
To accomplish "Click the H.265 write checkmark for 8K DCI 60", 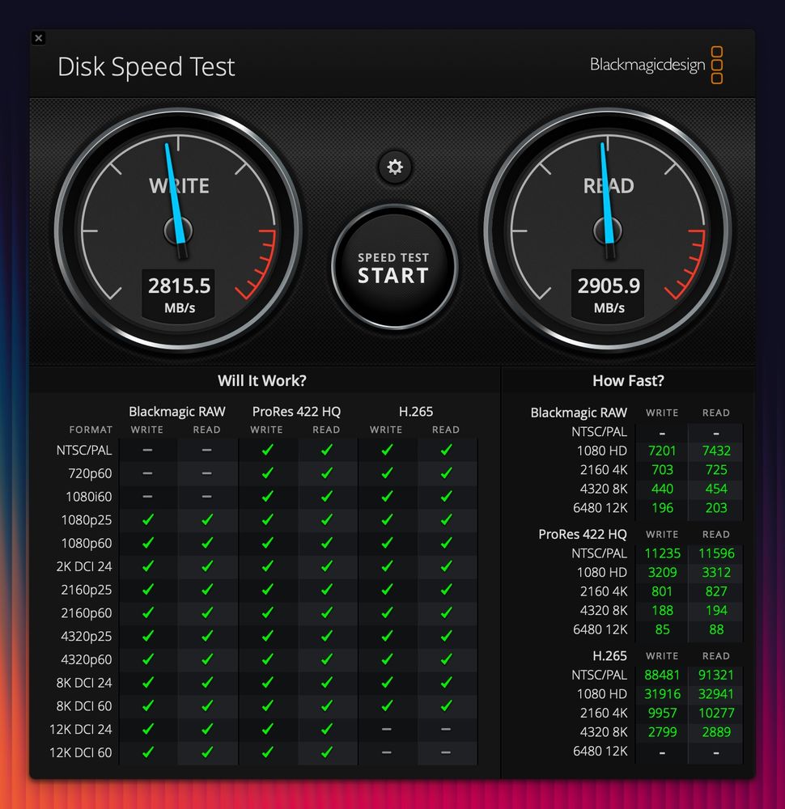I will pyautogui.click(x=387, y=705).
